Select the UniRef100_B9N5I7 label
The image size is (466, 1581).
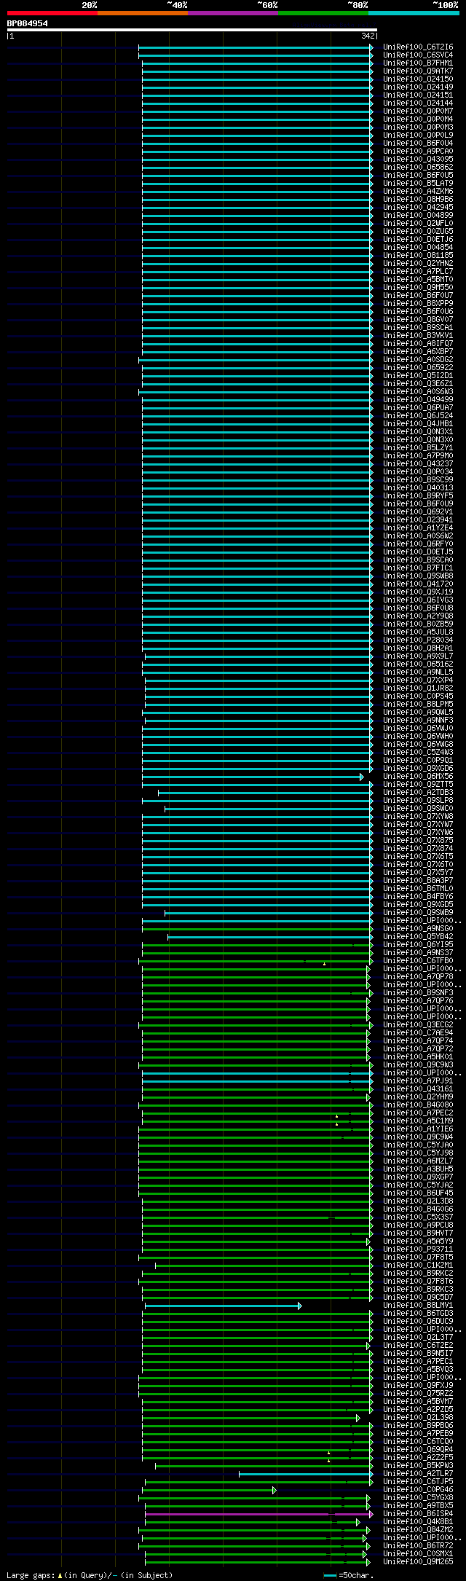click(418, 1354)
